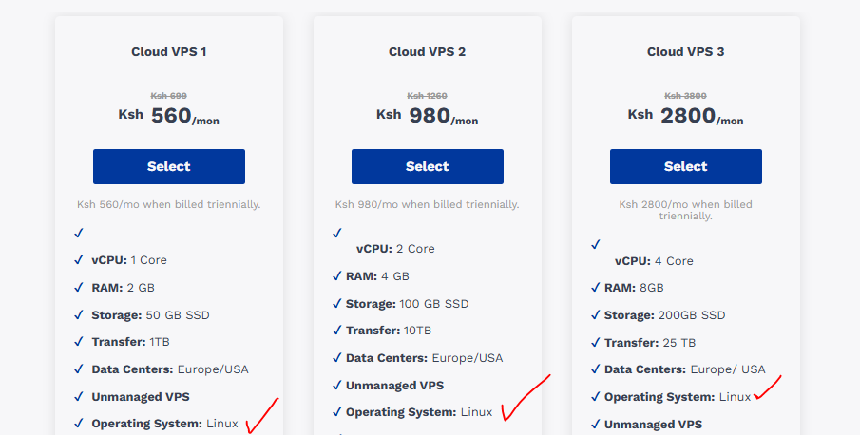The width and height of the screenshot is (860, 435).
Task: Click the Ksh 980/mon price
Action: pos(428,116)
